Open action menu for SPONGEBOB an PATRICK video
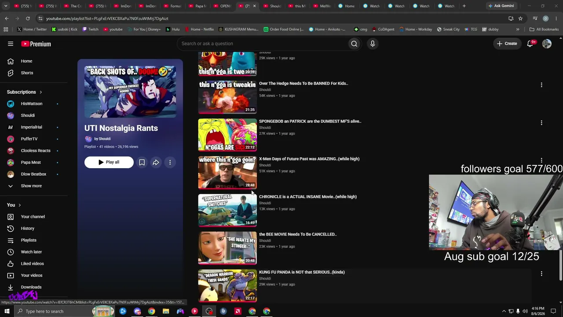This screenshot has height=317, width=563. tap(541, 123)
